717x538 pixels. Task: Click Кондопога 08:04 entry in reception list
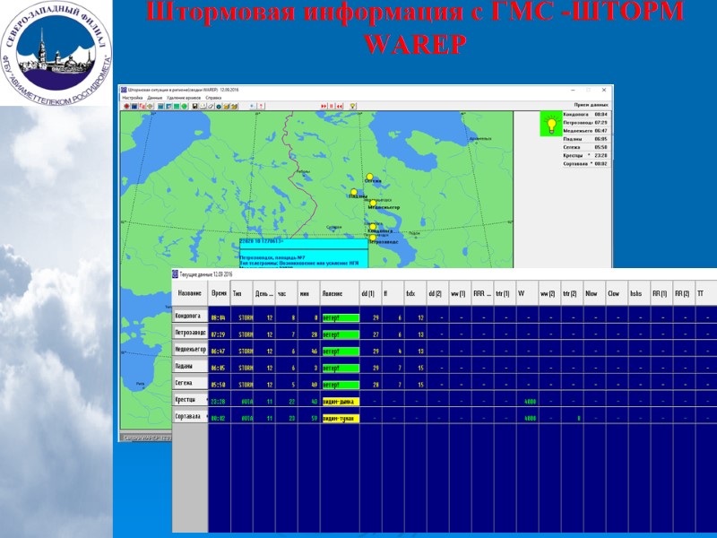585,115
